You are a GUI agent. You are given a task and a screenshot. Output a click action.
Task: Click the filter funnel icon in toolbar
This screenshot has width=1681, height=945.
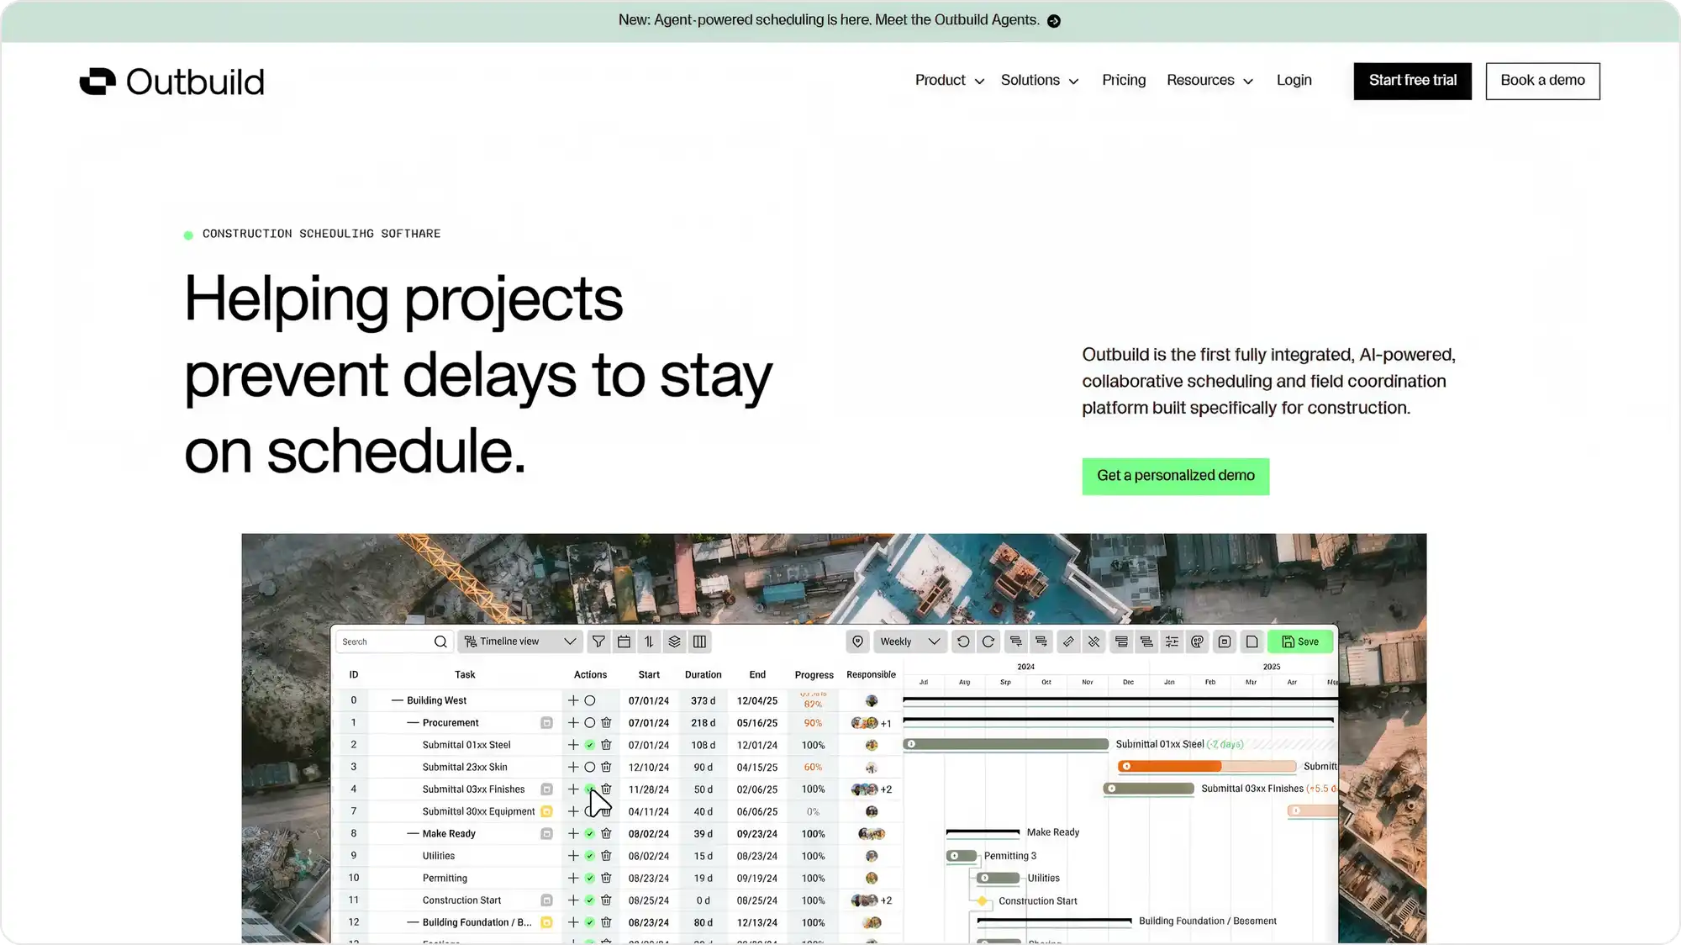coord(598,641)
